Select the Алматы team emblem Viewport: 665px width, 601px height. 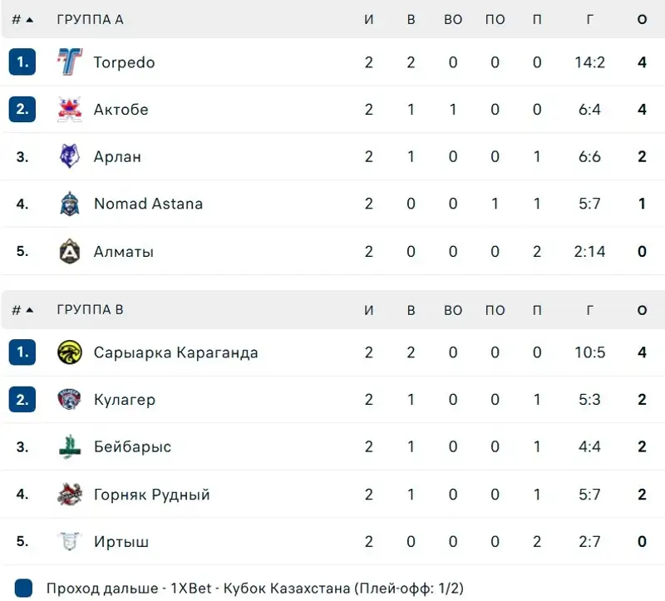click(70, 251)
